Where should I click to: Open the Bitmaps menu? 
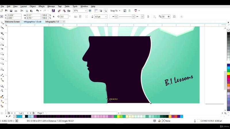click(x=51, y=6)
